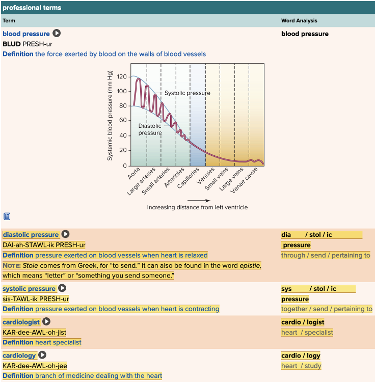Play audio for diastolic pressure term
The image size is (375, 382).
[x=65, y=234]
